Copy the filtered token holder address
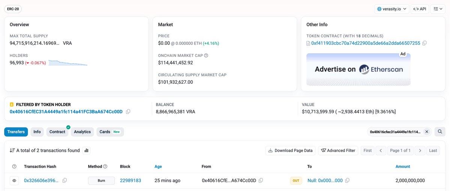This screenshot has width=450, height=191. (128, 111)
